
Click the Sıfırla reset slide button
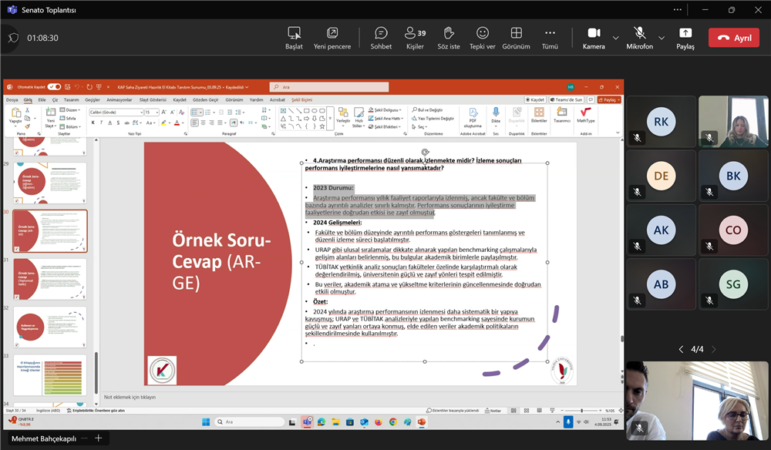(68, 119)
